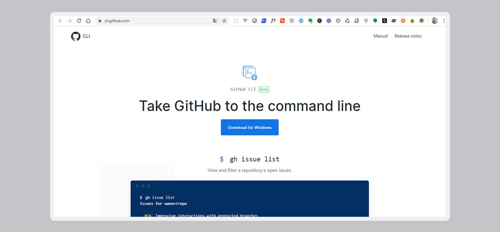Image resolution: width=500 pixels, height=232 pixels.
Task: Click the browser back arrow
Action: [x=60, y=21]
